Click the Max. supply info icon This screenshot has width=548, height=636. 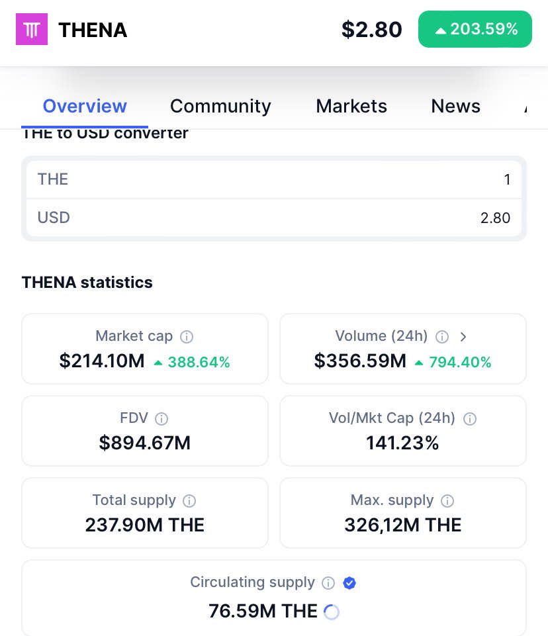(x=447, y=501)
